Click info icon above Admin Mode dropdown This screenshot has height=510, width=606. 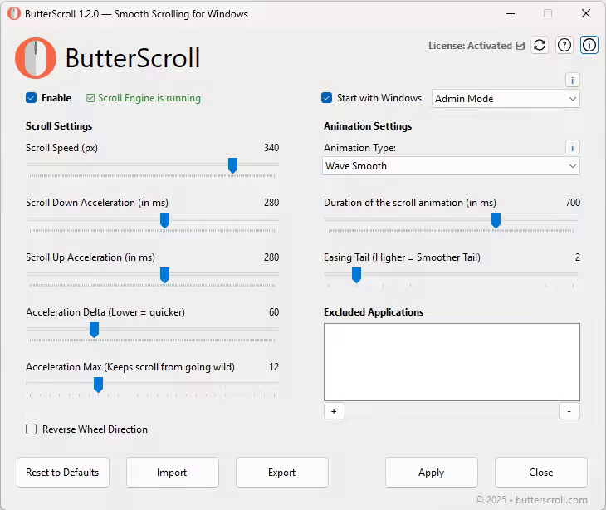tap(573, 81)
